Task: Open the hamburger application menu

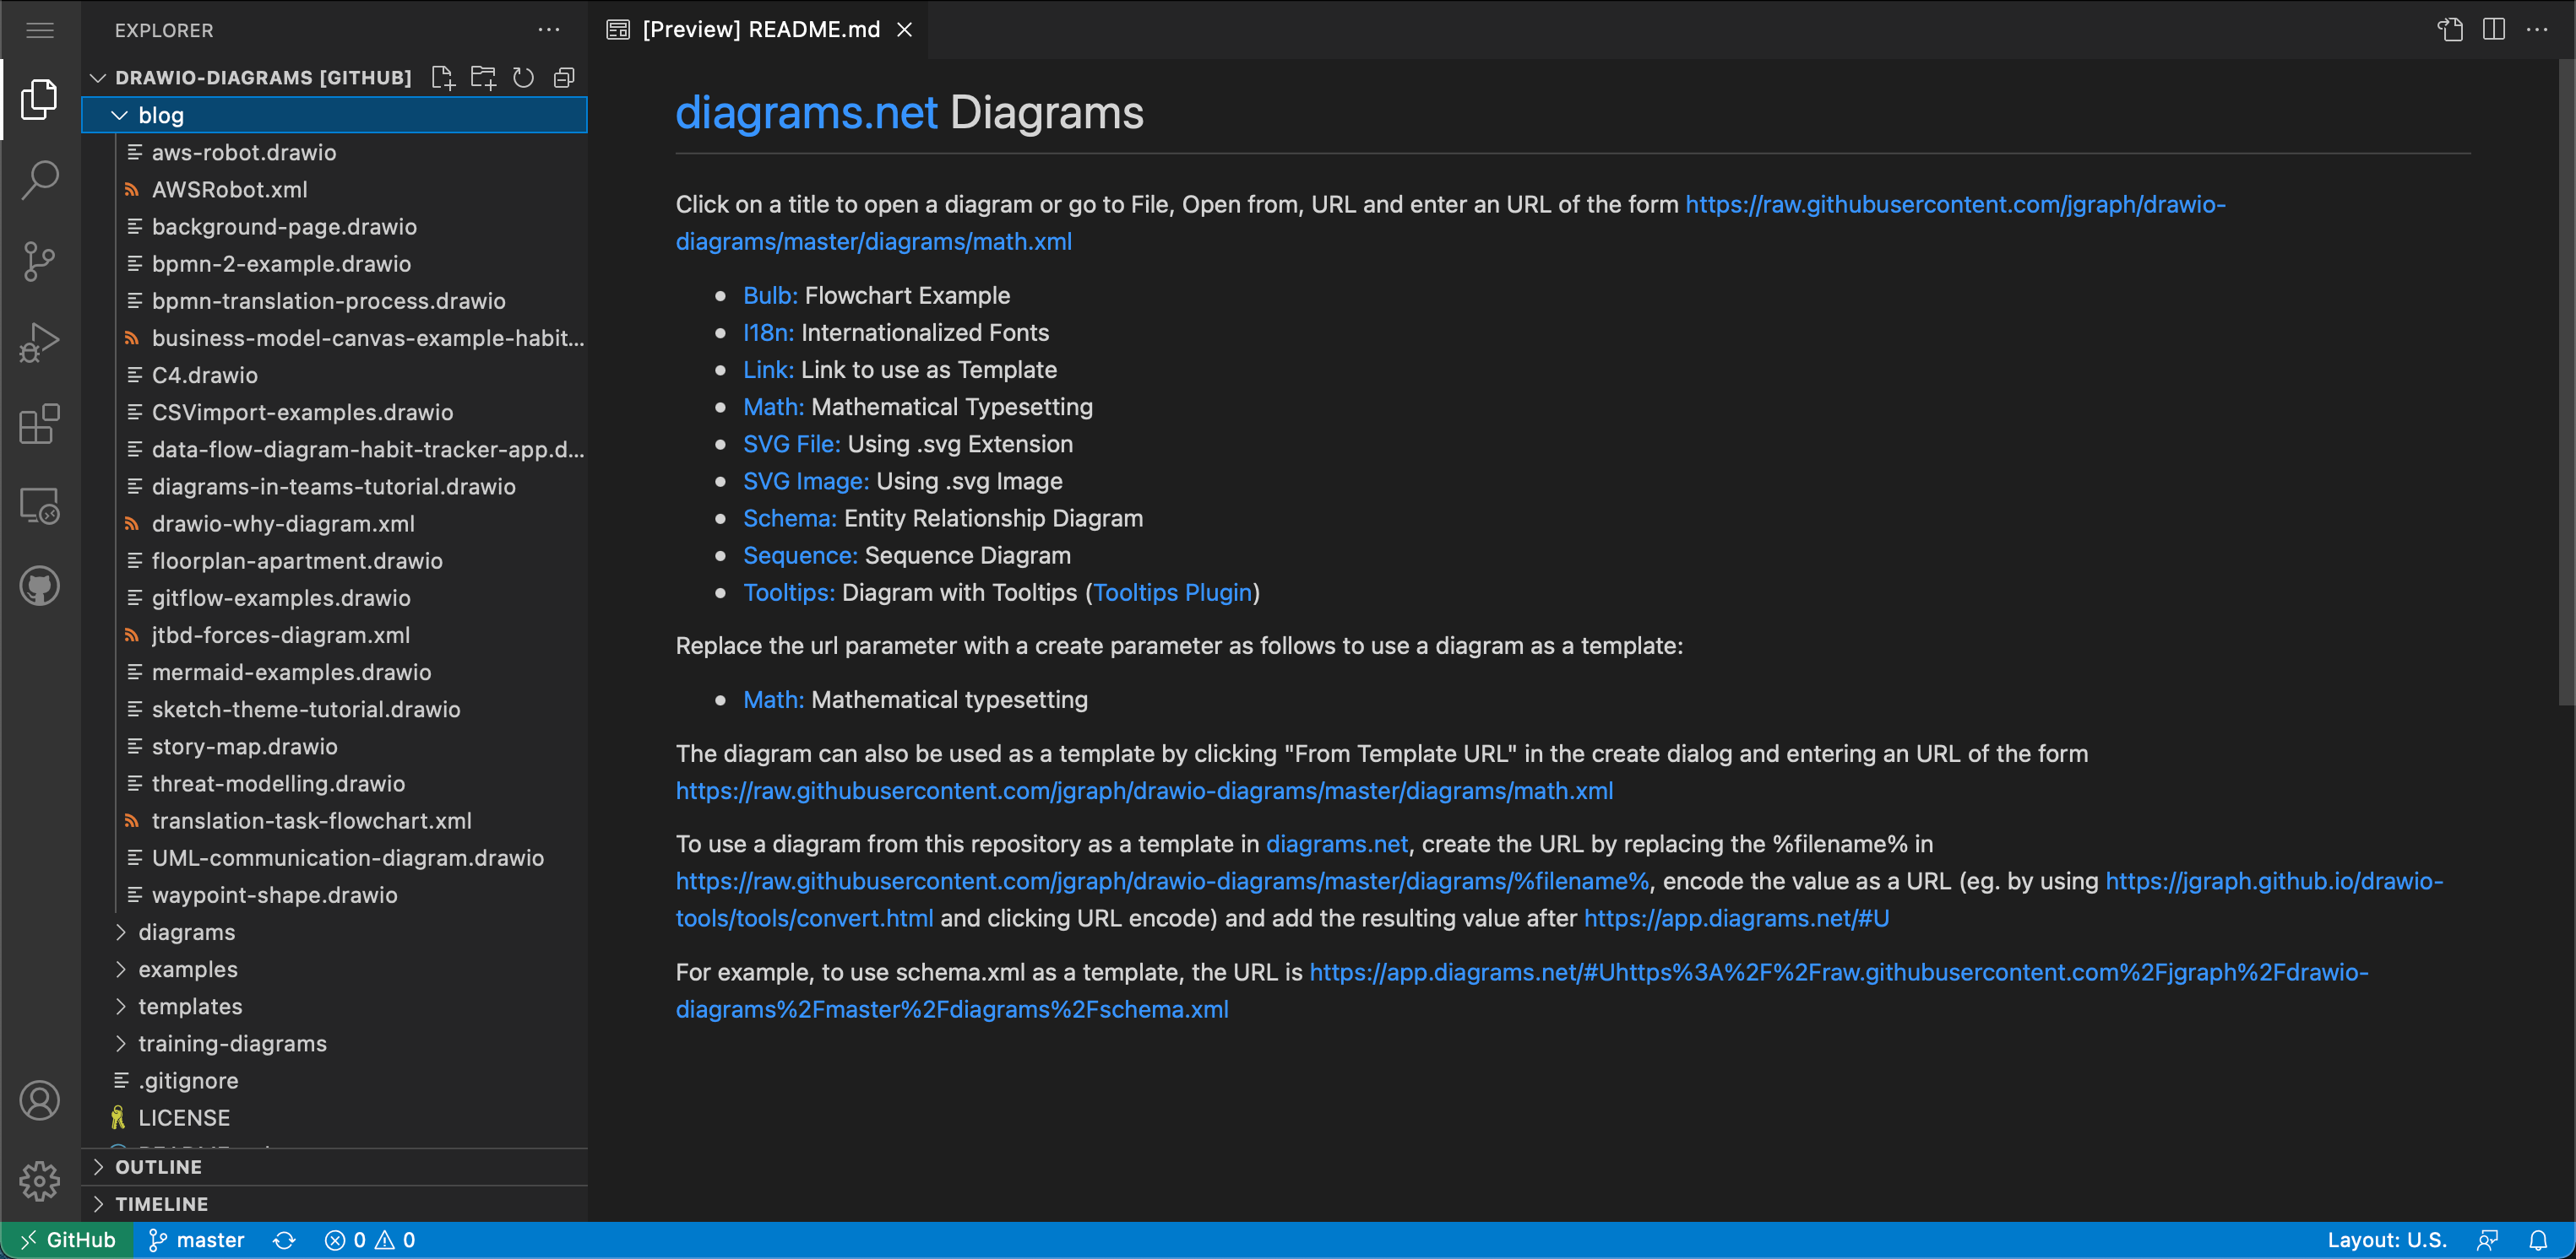Action: pos(39,30)
